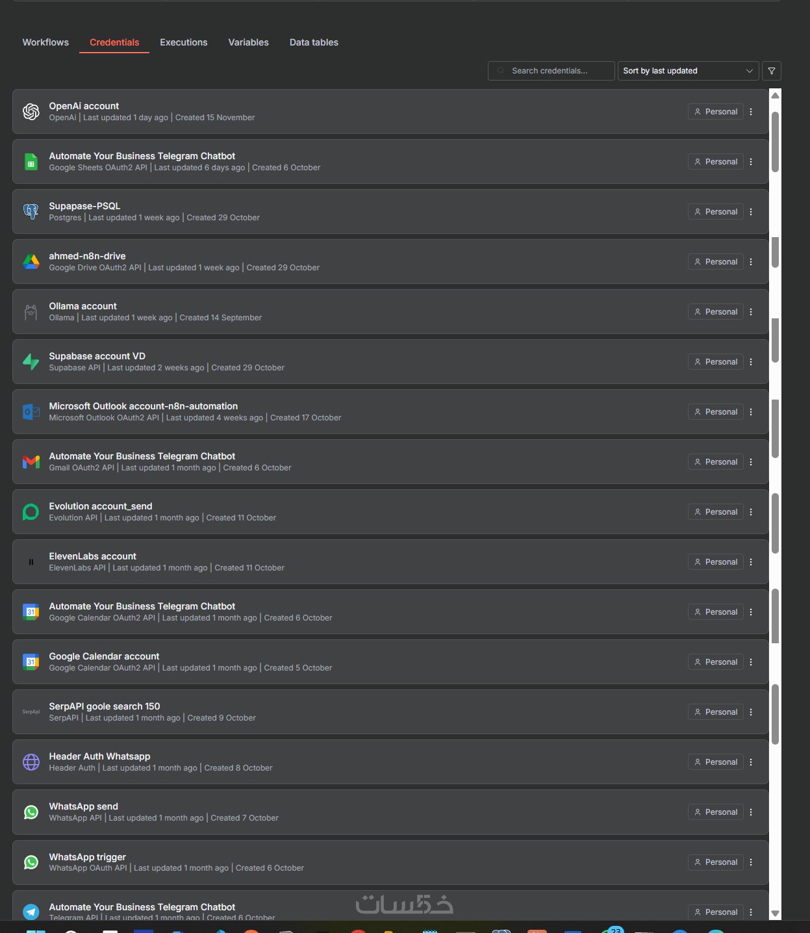This screenshot has height=933, width=810.
Task: Click Personal badge on OpenAi account row
Action: click(x=716, y=112)
